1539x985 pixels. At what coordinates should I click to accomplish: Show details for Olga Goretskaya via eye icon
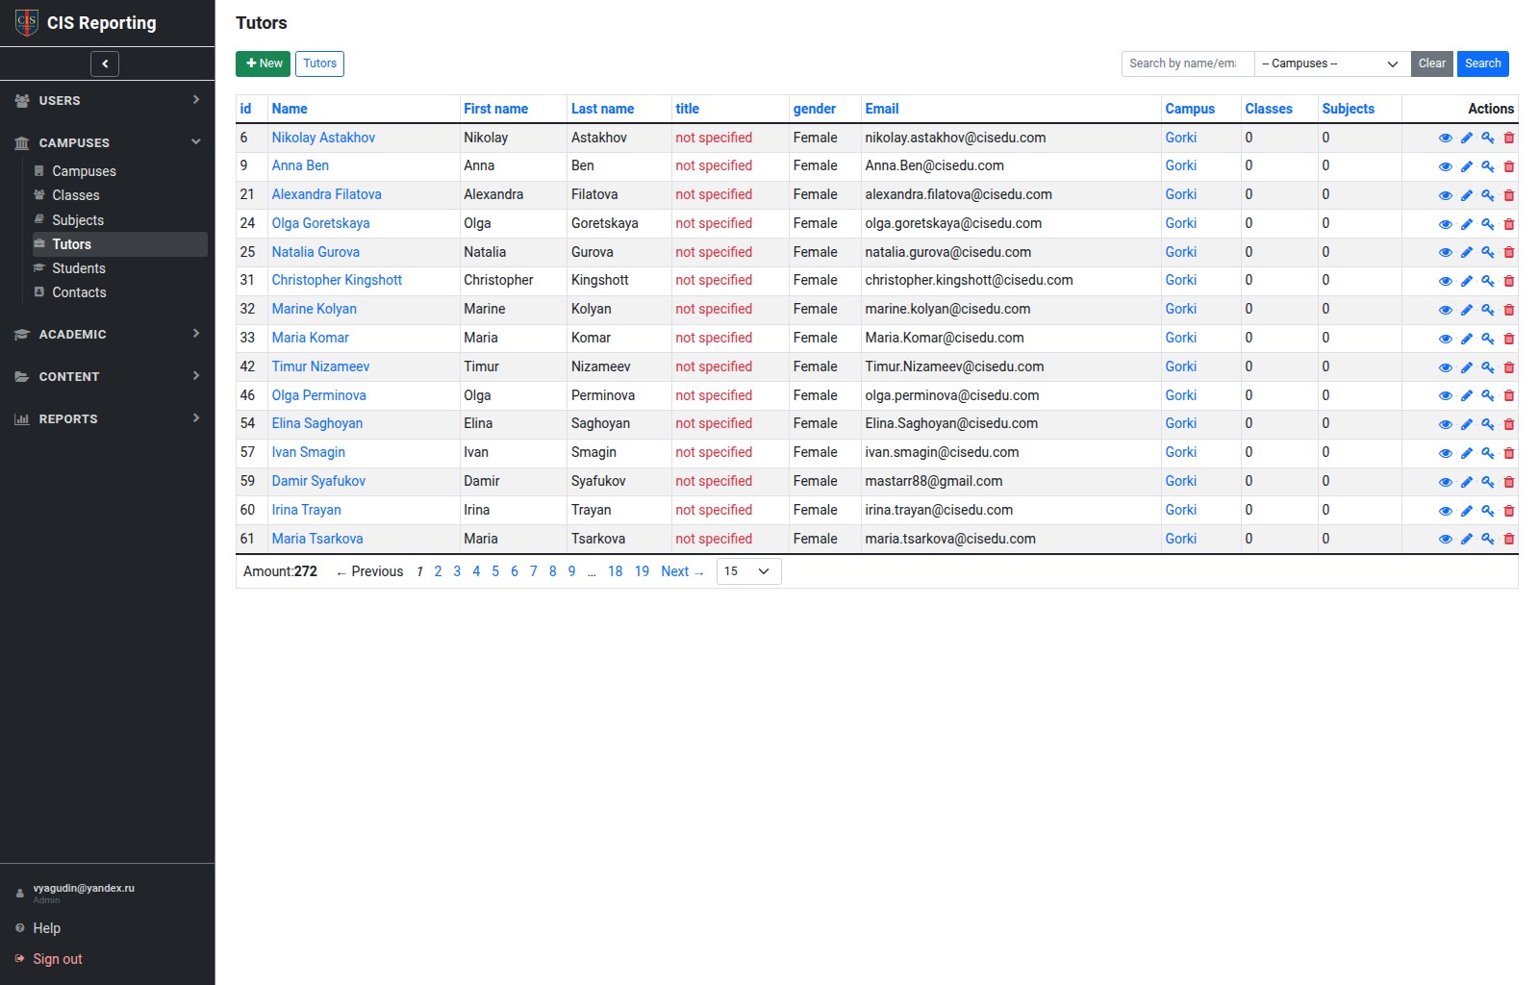tap(1445, 224)
